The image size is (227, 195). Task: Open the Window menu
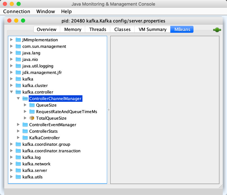(45, 11)
